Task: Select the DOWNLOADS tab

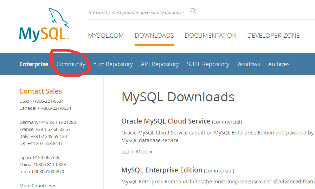Action: (154, 36)
